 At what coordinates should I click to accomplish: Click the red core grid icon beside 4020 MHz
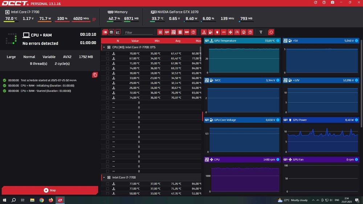94,20
